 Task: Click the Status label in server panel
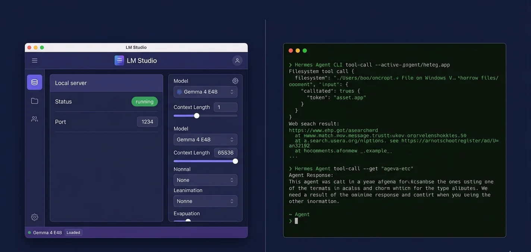pyautogui.click(x=63, y=102)
